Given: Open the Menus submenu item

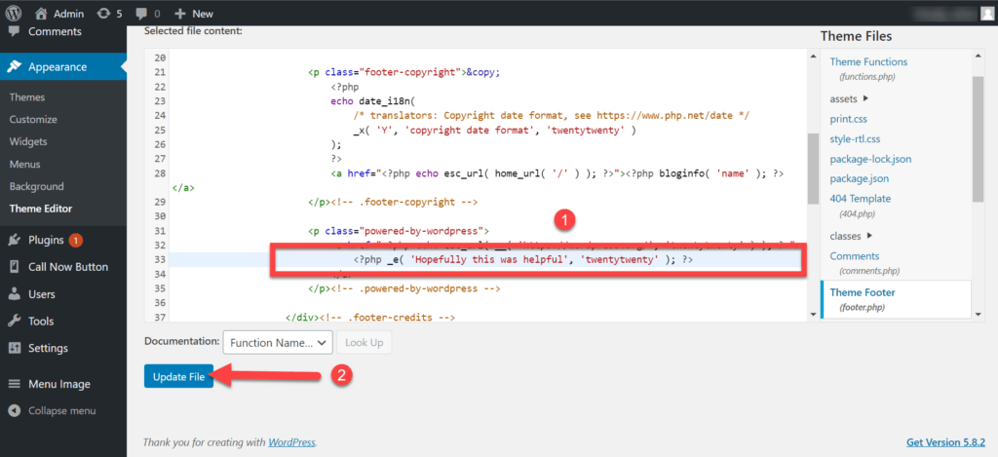Looking at the screenshot, I should pyautogui.click(x=24, y=165).
